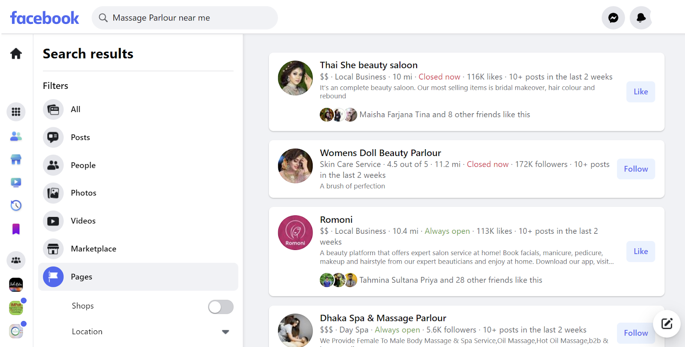
Task: Open the menu grid icon in sidebar
Action: coord(16,112)
